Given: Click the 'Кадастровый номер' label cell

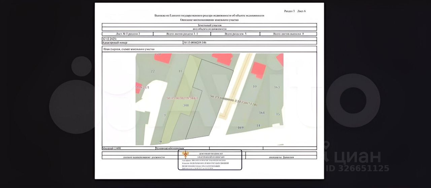Looking at the screenshot, I should pyautogui.click(x=142, y=43).
